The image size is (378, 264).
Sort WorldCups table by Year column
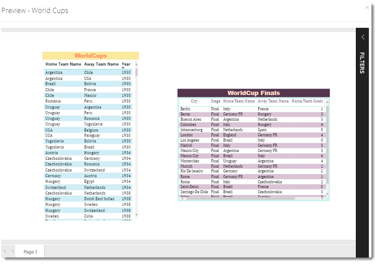click(126, 64)
